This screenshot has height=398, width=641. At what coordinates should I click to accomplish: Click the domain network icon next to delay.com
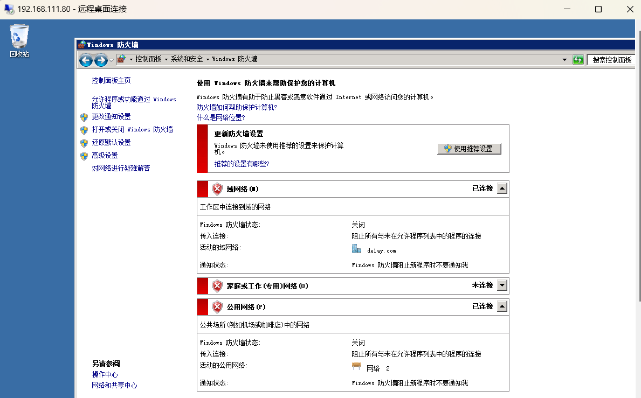(x=356, y=248)
